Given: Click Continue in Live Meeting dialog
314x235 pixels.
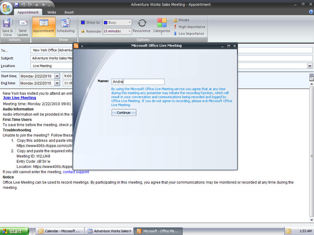Looking at the screenshot, I should click(x=124, y=112).
